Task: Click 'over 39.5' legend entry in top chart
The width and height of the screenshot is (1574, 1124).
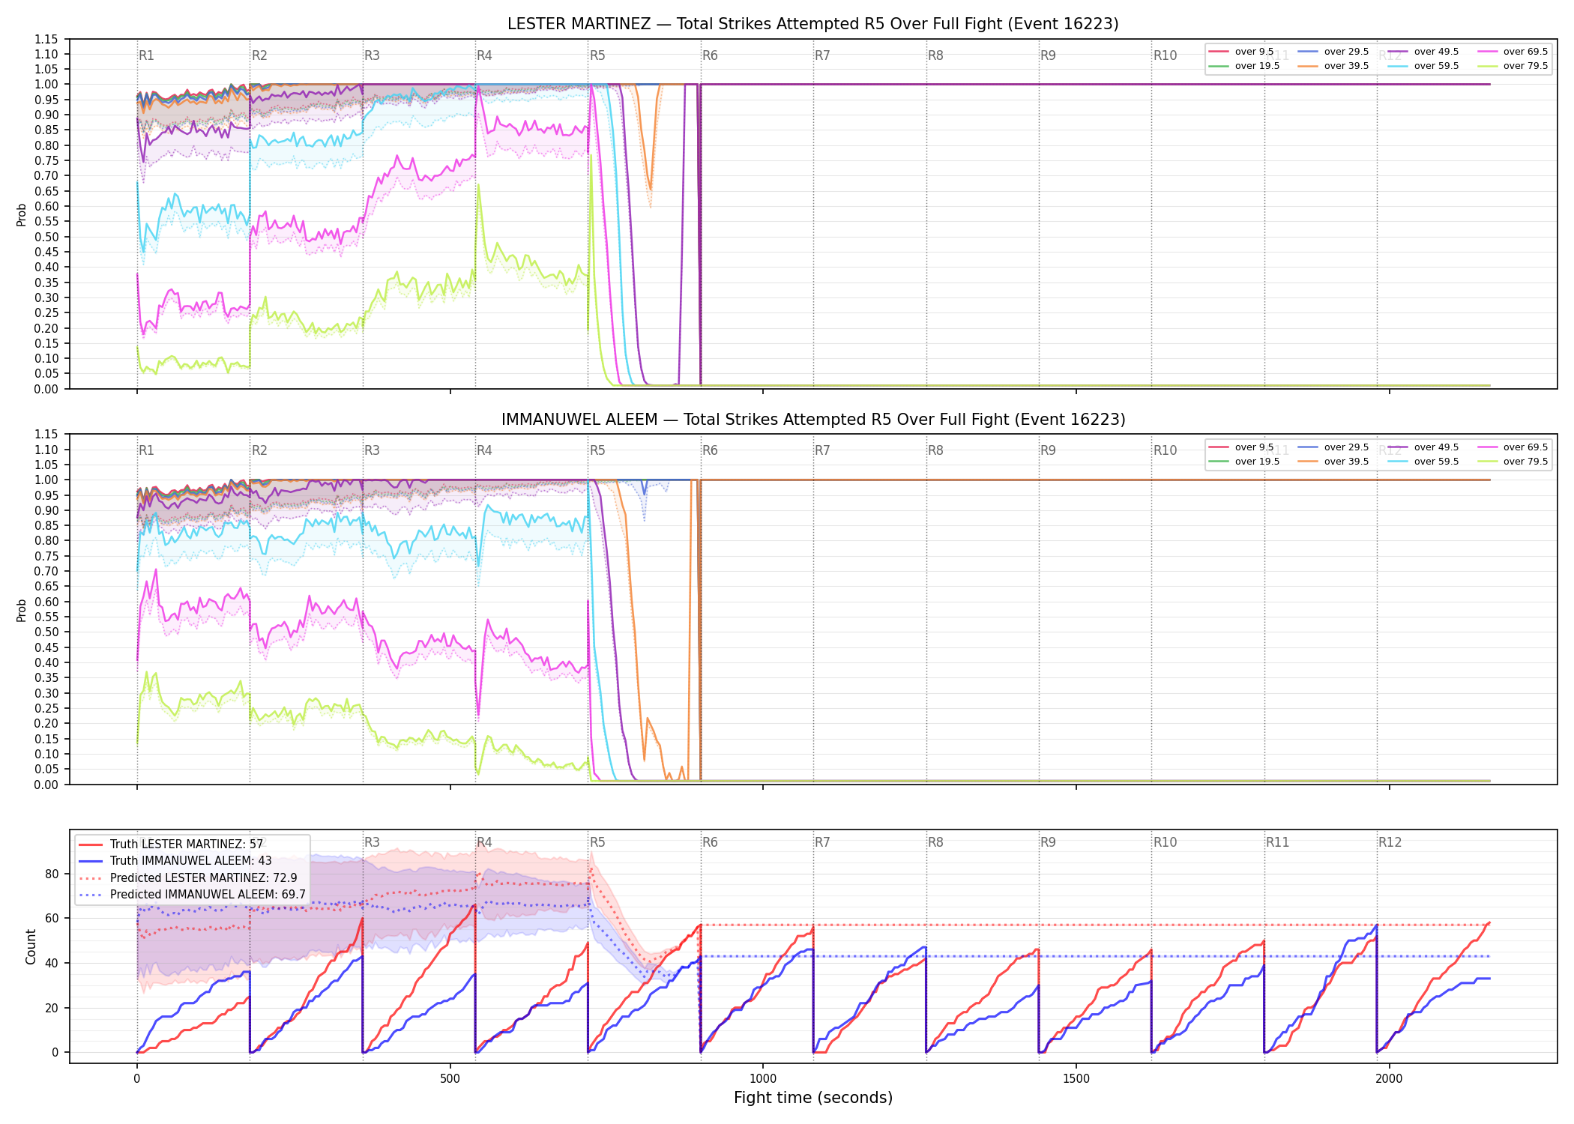Action: click(1333, 66)
